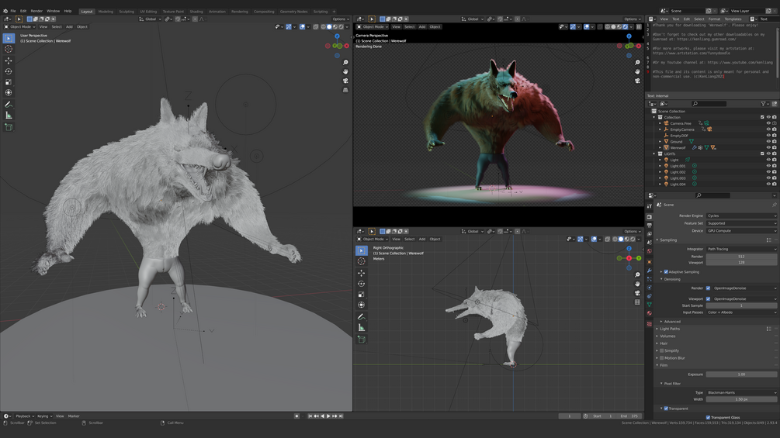Image resolution: width=780 pixels, height=438 pixels.
Task: Open the File menu
Action: point(13,11)
